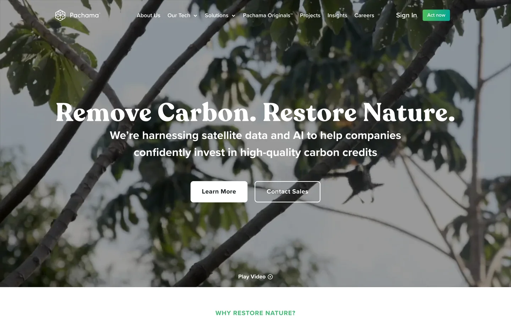Click the Remove Carbon. Restore Nature. headline
Screen dimensions: 511x319
point(255,113)
